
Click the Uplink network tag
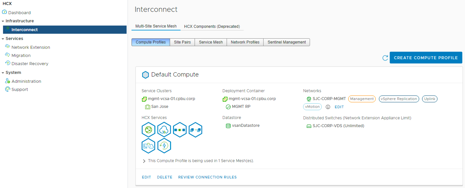click(430, 99)
